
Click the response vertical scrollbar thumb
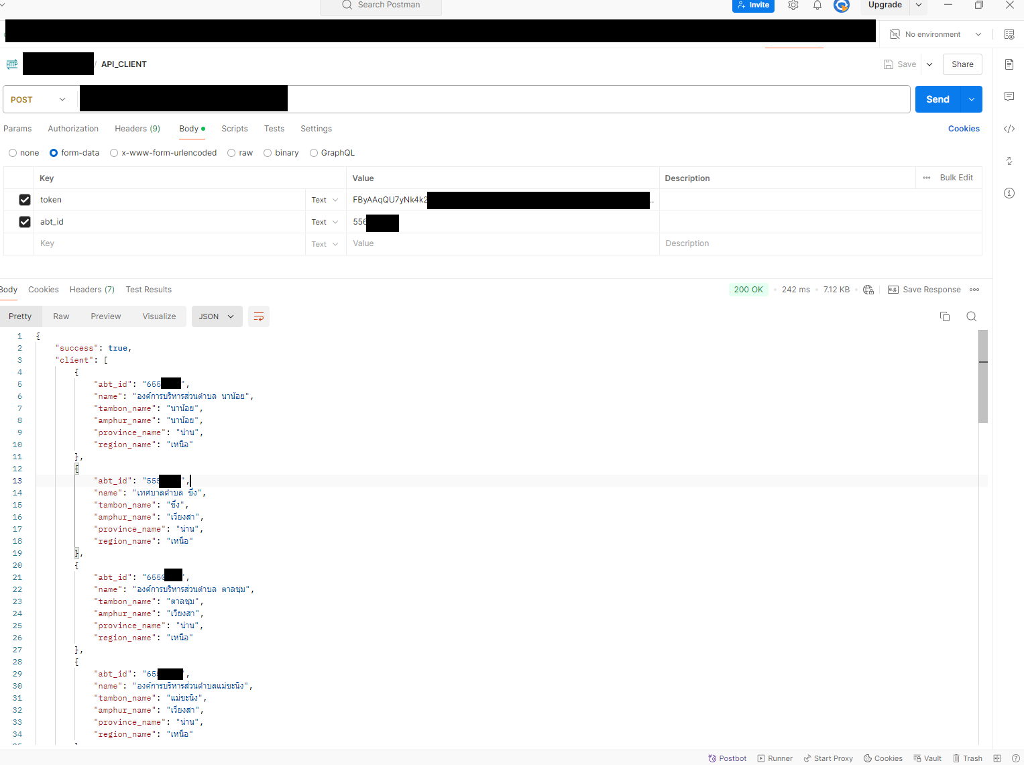(x=983, y=375)
